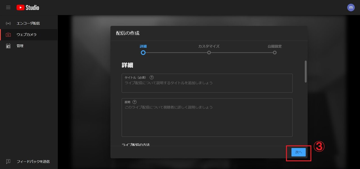This screenshot has height=169, width=360.
Task: Open the account avatar menu
Action: click(351, 8)
